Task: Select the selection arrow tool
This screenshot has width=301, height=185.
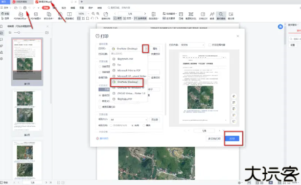Action: [5, 18]
